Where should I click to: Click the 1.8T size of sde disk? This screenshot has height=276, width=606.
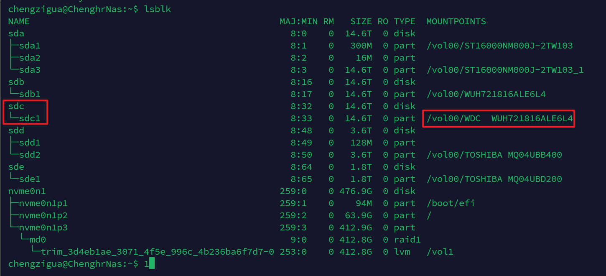(361, 167)
